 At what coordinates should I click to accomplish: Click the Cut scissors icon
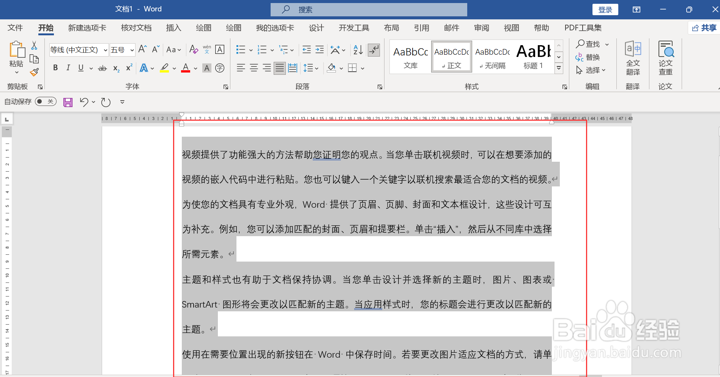34,46
